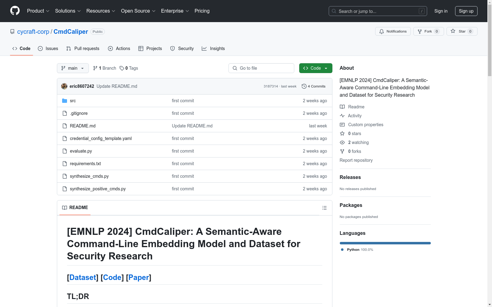The image size is (492, 307).
Task: Click the Python language bar
Action: point(385,243)
